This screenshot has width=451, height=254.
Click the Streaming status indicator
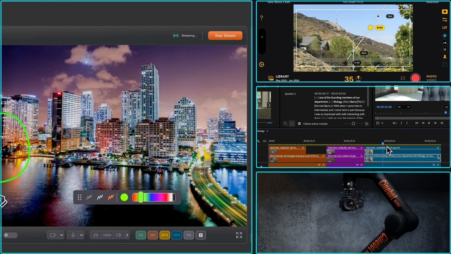point(185,36)
